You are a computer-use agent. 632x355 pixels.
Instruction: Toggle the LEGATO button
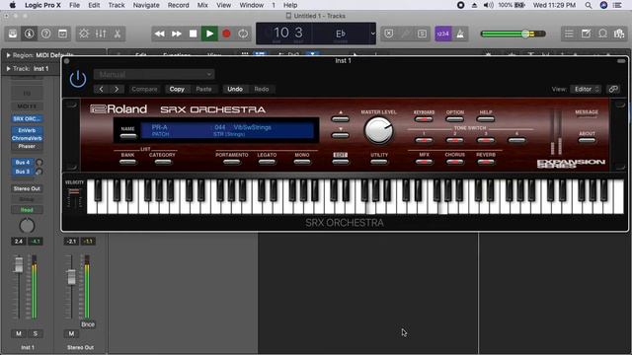pos(267,162)
